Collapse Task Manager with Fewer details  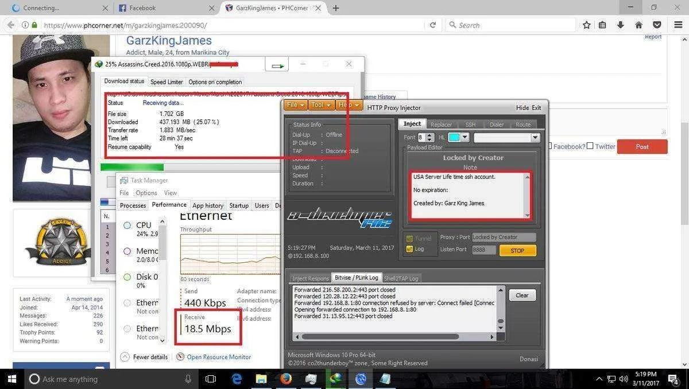(145, 357)
